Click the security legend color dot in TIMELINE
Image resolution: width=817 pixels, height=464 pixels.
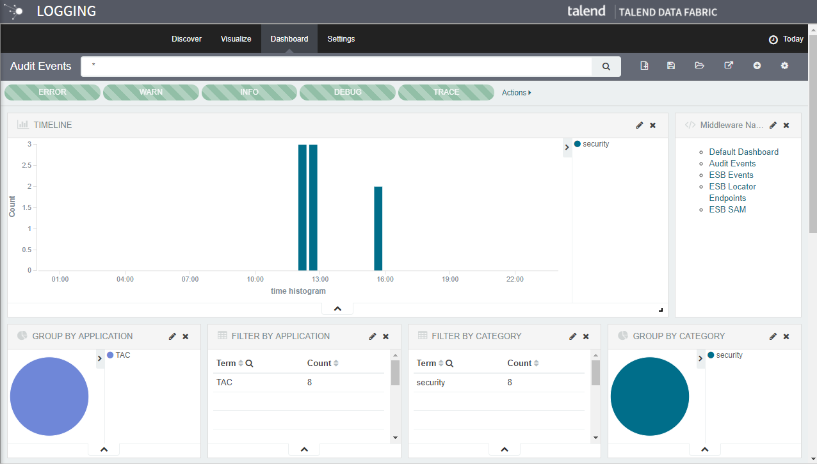click(x=578, y=144)
